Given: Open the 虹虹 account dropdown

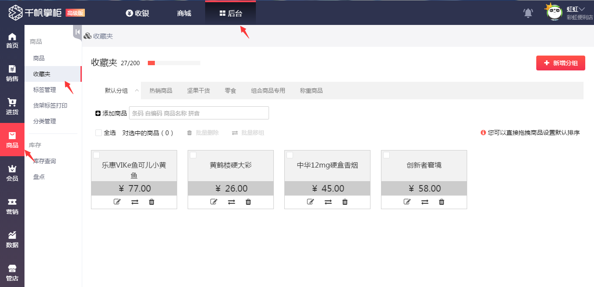Looking at the screenshot, I should tap(576, 9).
